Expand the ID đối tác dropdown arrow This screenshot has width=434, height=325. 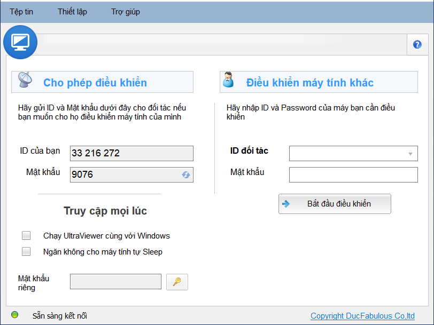410,154
